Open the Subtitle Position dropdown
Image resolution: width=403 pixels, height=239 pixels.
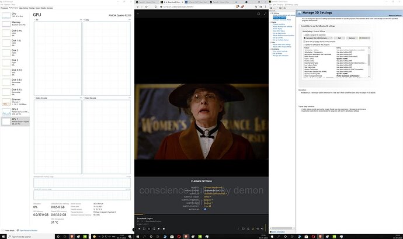click(208, 200)
